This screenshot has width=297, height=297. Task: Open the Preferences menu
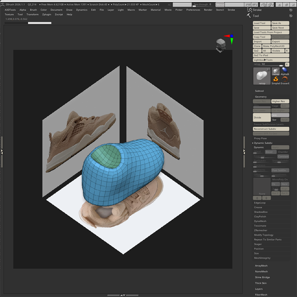point(193,10)
